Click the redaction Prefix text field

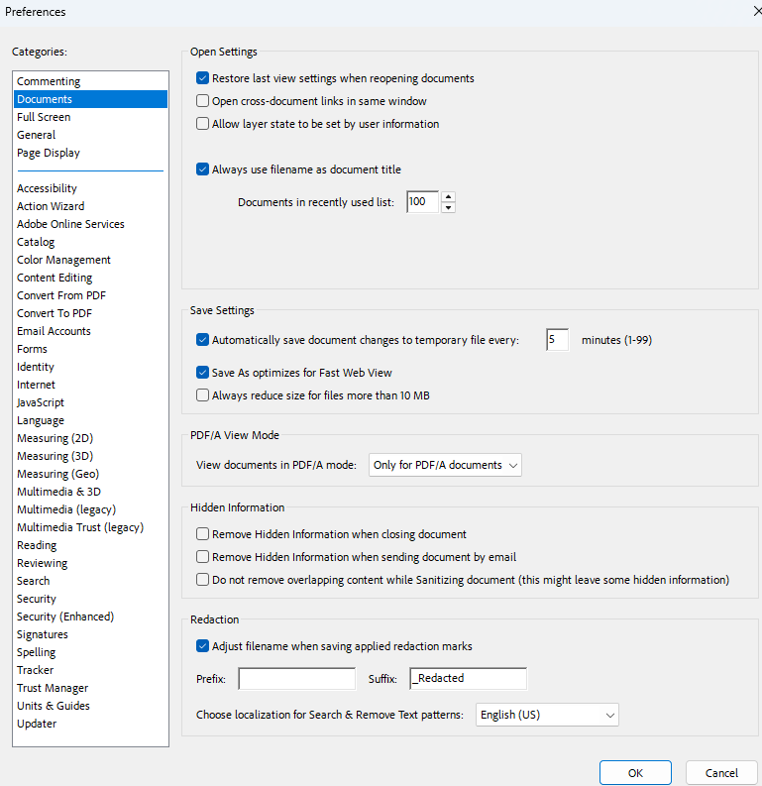[296, 679]
